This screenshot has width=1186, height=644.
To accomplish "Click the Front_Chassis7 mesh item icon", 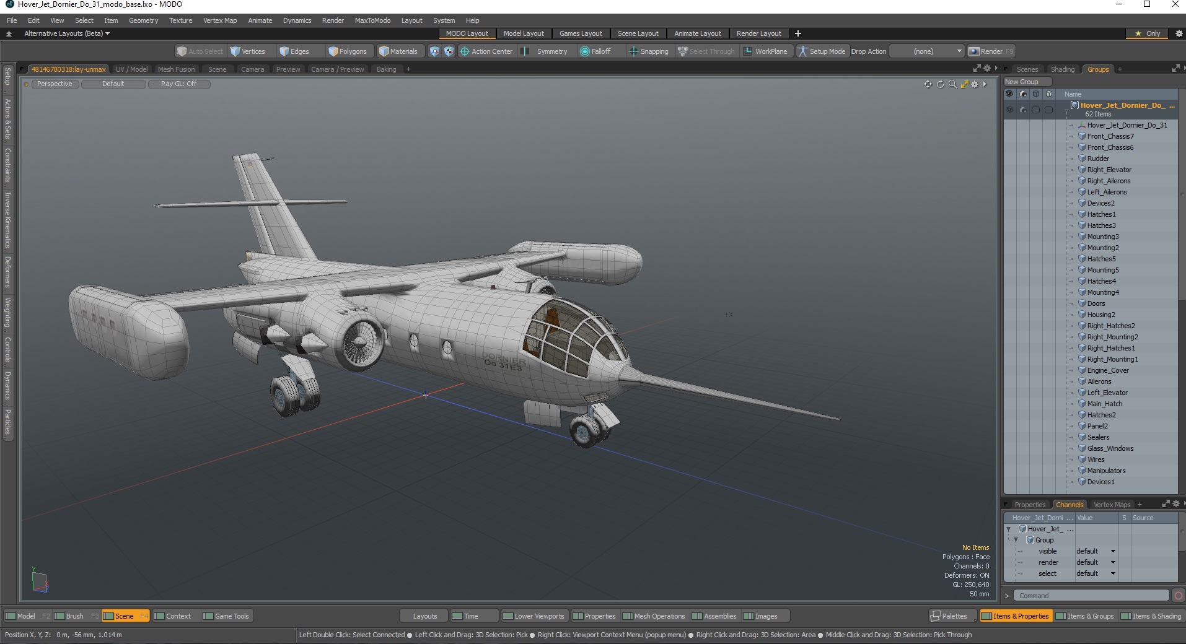I will (1082, 136).
